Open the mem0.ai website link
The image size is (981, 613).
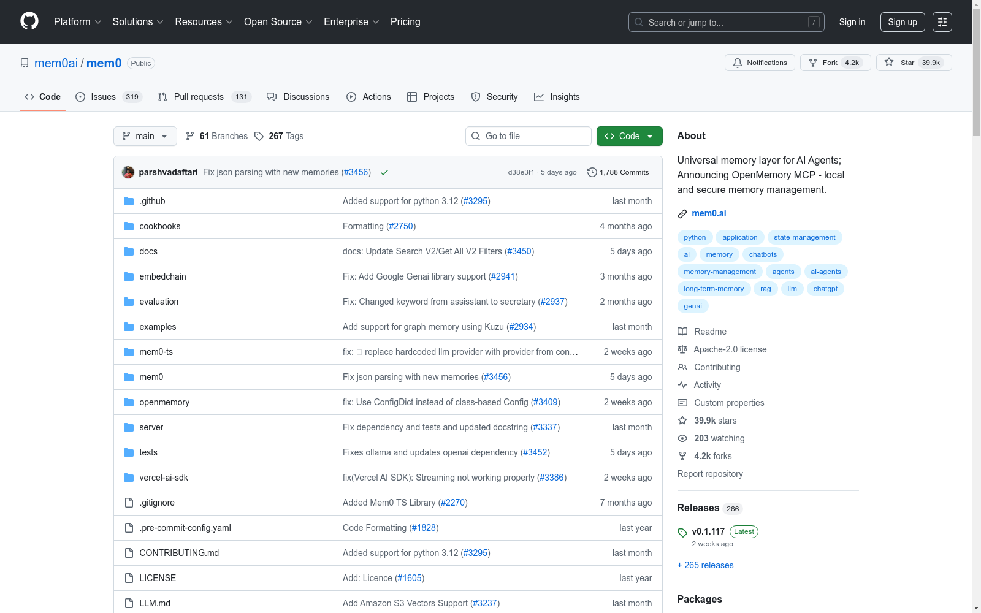pyautogui.click(x=709, y=213)
